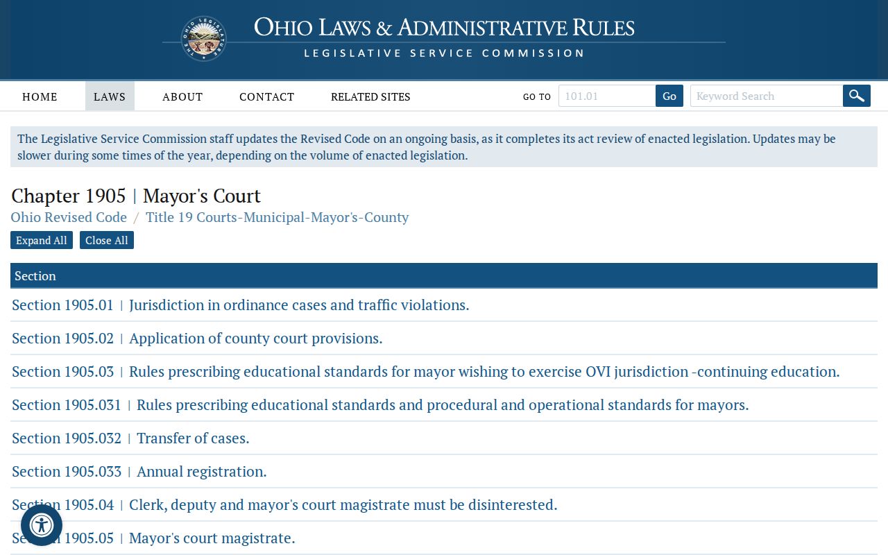888x555 pixels.
Task: Open the About menu item
Action: [x=182, y=96]
